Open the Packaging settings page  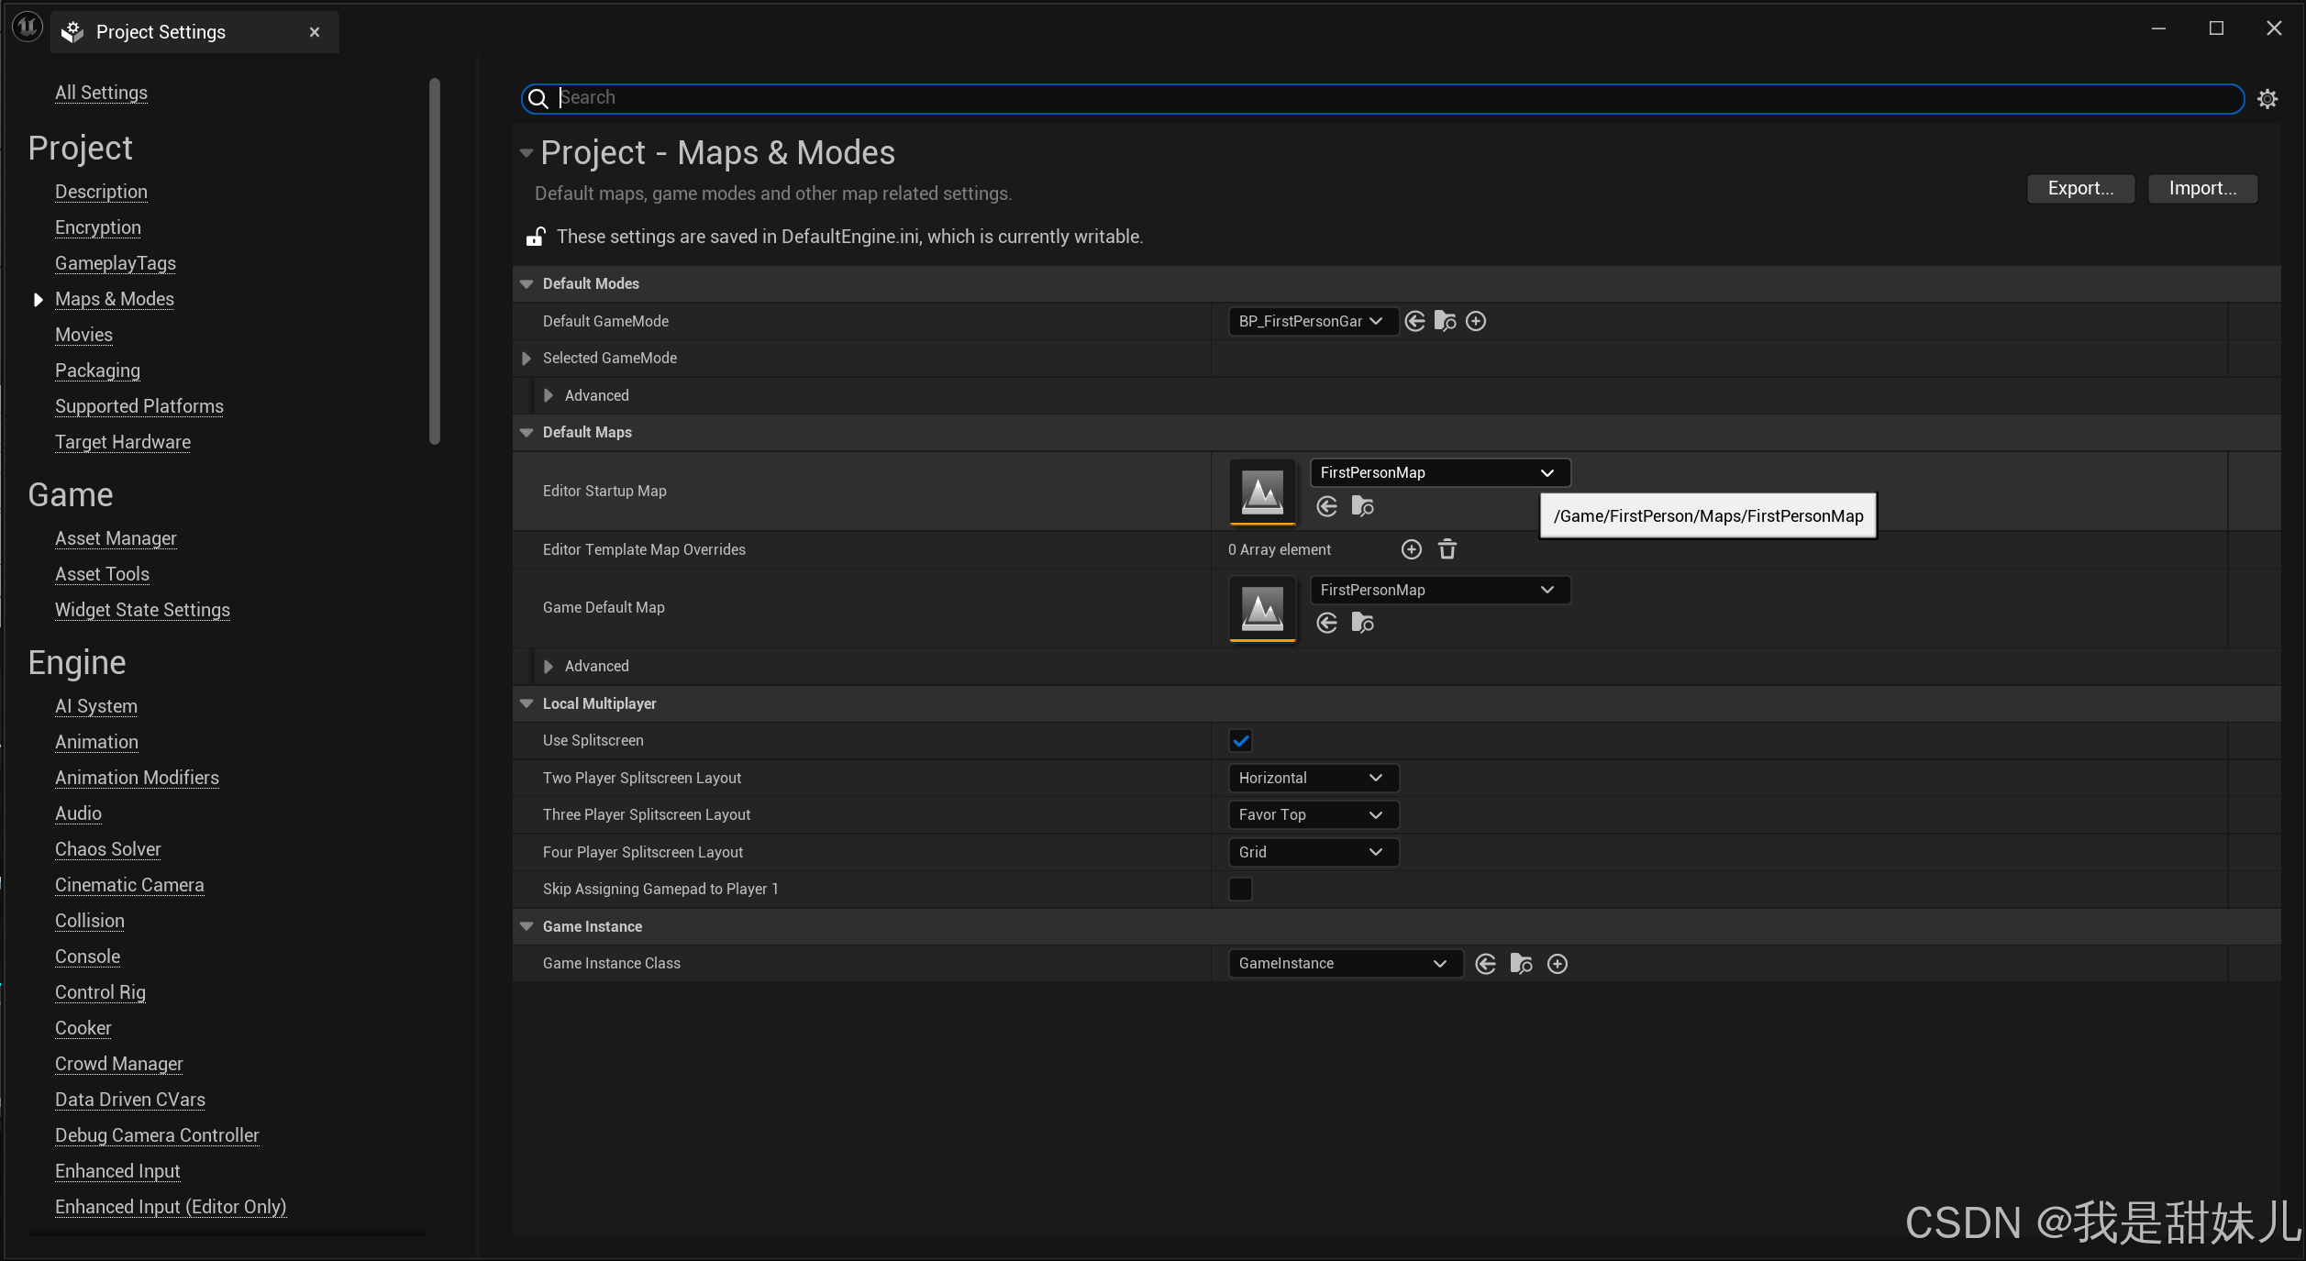click(97, 371)
